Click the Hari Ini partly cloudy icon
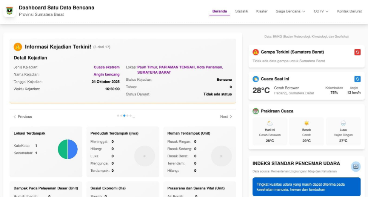 pos(270,123)
